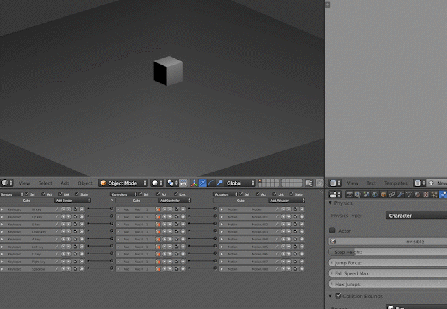Click the Jump Force field
Image resolution: width=447 pixels, height=309 pixels.
coord(388,262)
